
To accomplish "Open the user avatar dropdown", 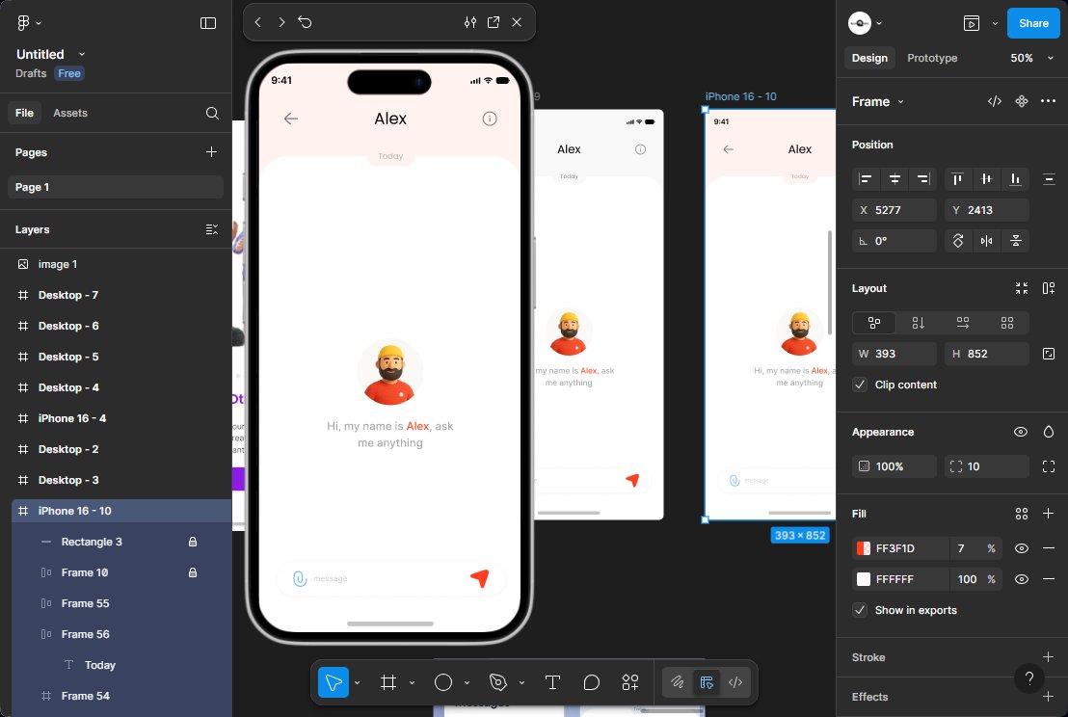I will (x=879, y=23).
